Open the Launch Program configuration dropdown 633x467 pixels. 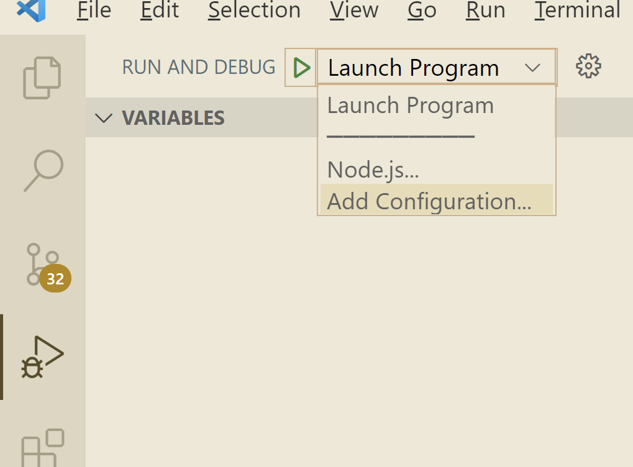click(436, 68)
